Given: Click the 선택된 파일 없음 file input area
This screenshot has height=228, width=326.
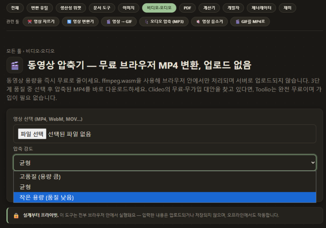Looking at the screenshot, I should (x=165, y=134).
